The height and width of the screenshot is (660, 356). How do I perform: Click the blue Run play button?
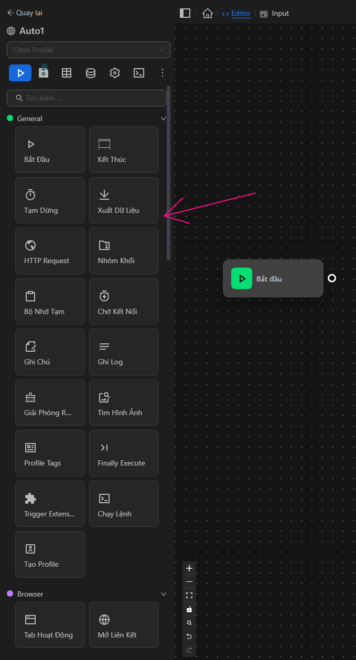20,73
